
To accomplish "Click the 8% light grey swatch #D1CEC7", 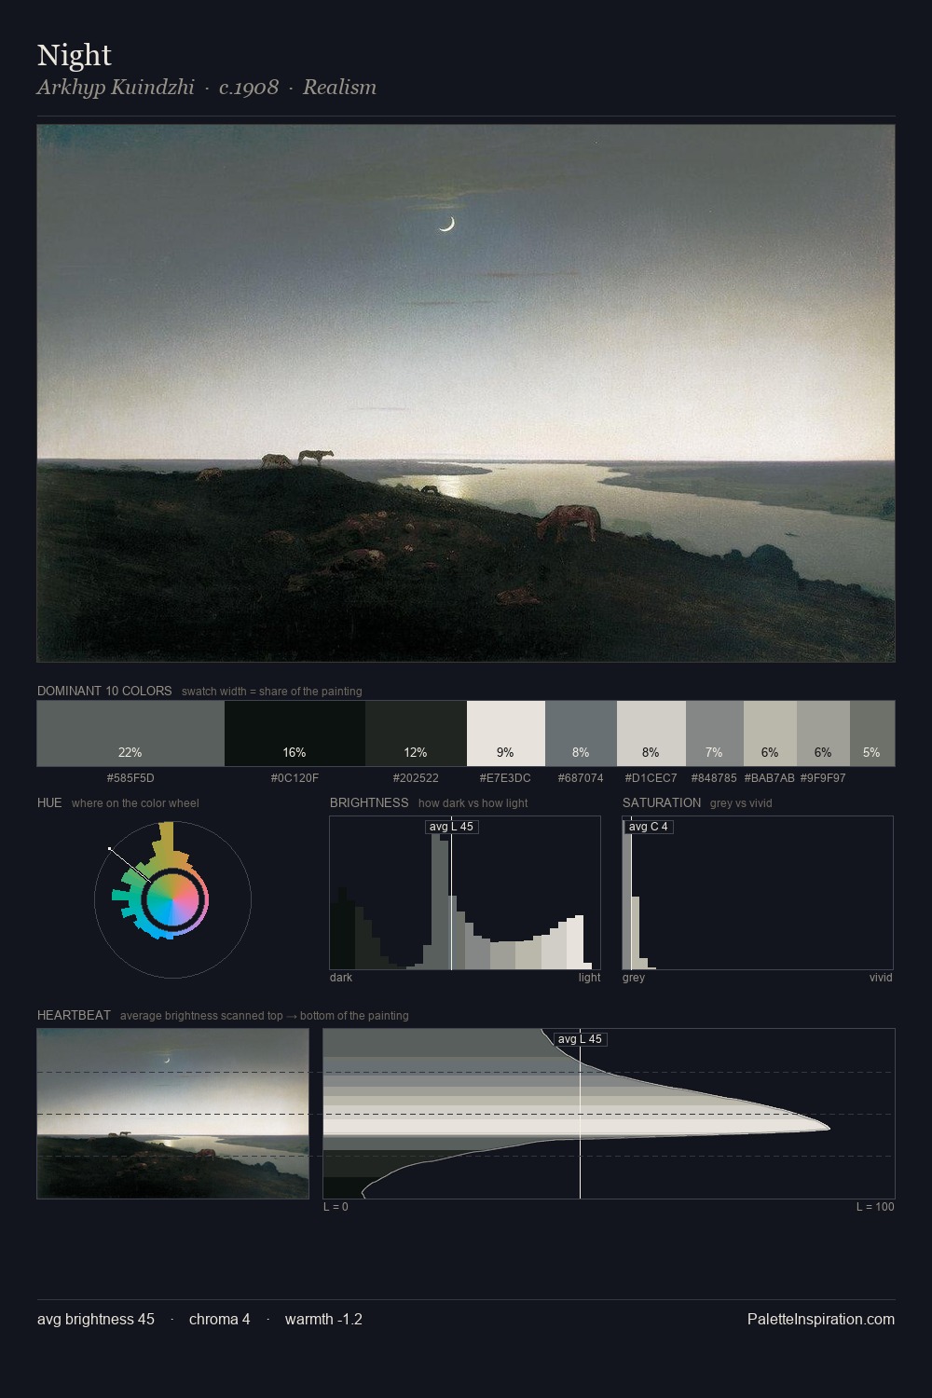I will (x=651, y=733).
